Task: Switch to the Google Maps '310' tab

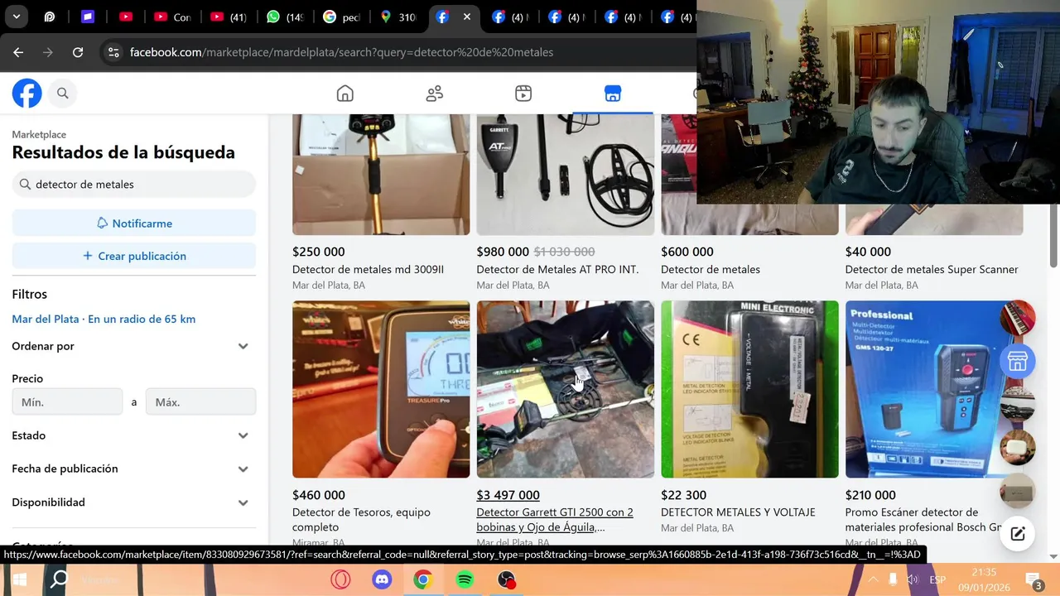Action: [x=397, y=17]
